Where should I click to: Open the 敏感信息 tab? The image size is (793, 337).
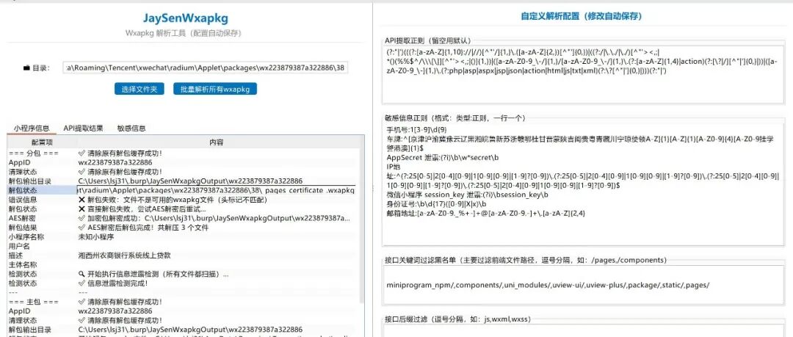coord(131,128)
